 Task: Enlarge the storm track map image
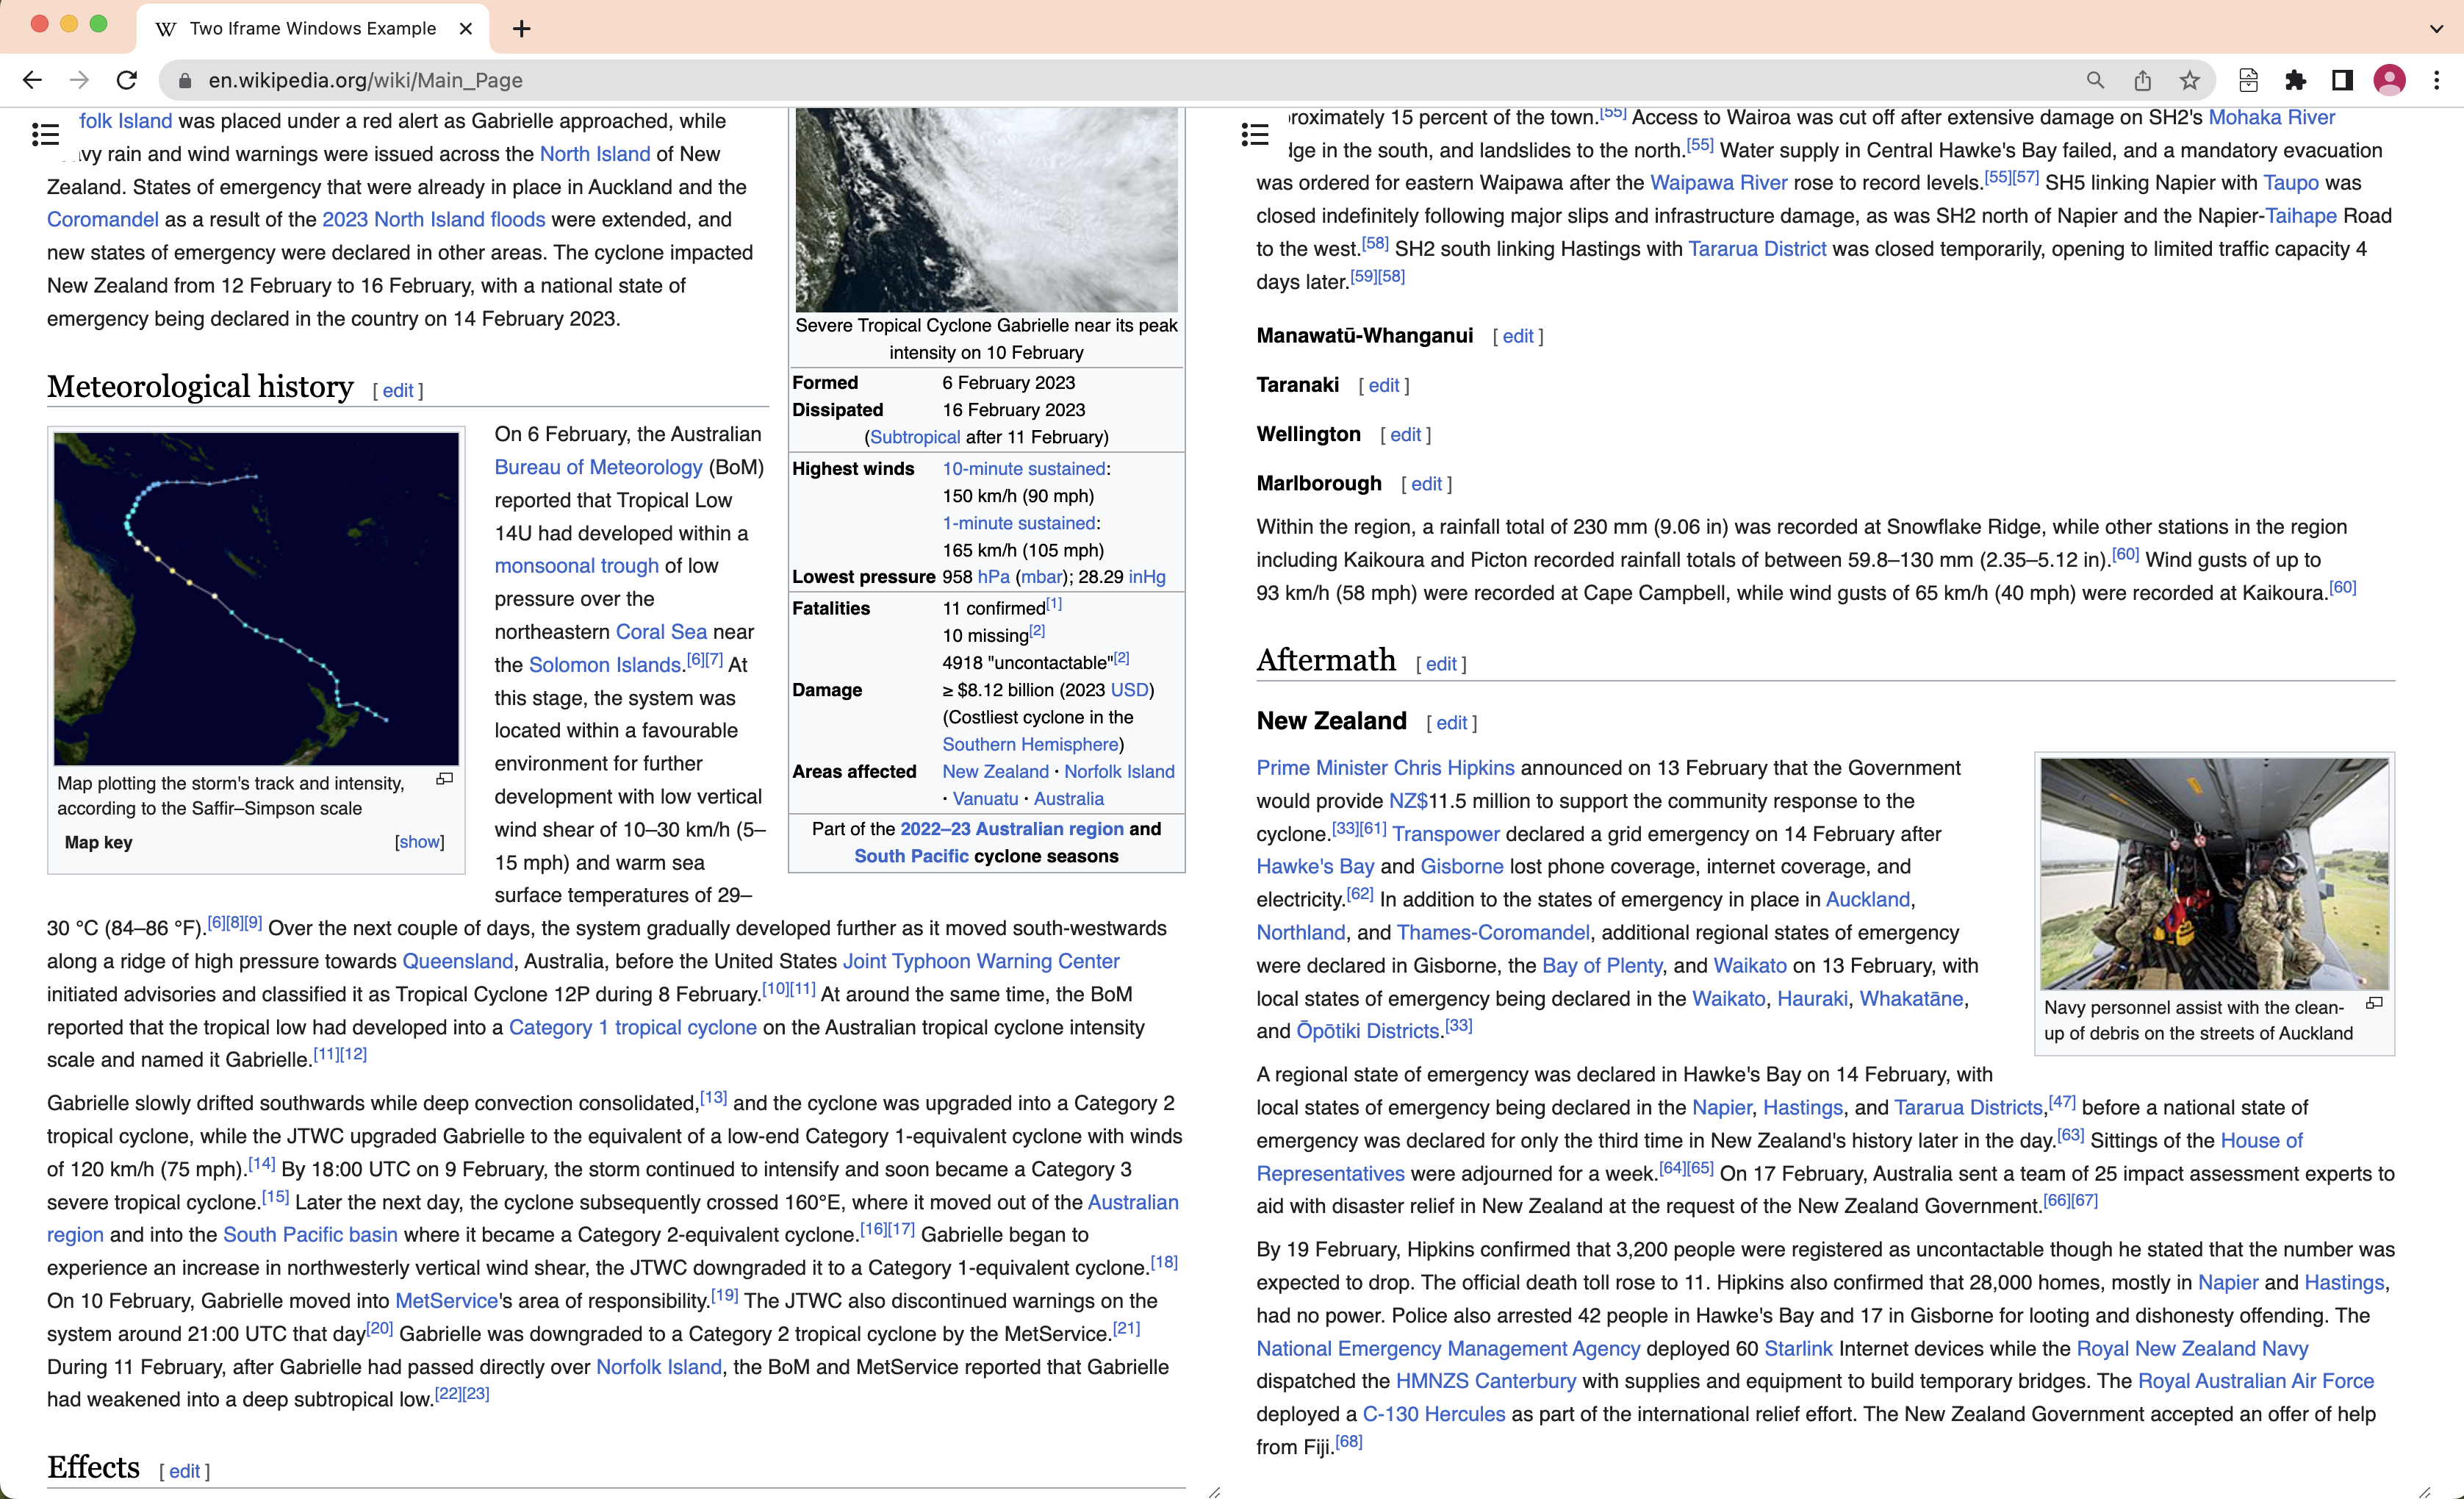pyautogui.click(x=445, y=779)
